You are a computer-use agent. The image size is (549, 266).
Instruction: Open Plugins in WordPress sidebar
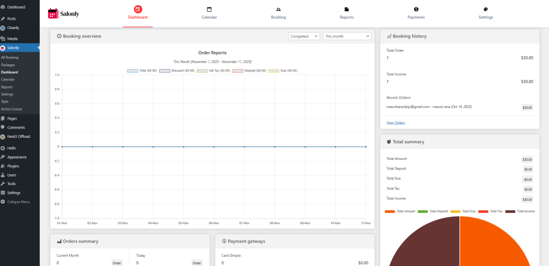click(13, 166)
